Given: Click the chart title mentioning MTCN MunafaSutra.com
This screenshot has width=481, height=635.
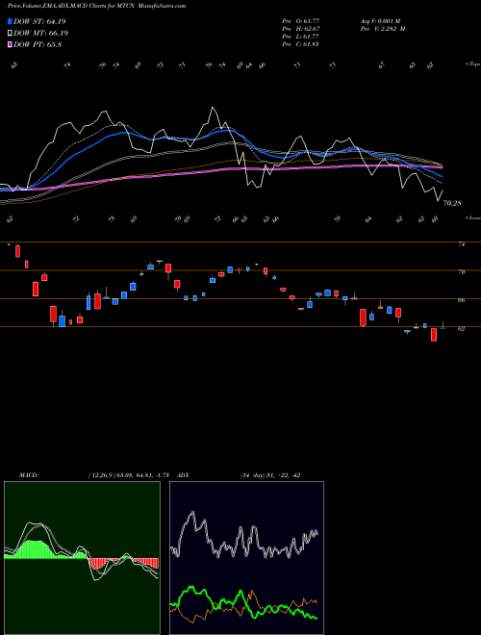Looking at the screenshot, I should tap(96, 6).
